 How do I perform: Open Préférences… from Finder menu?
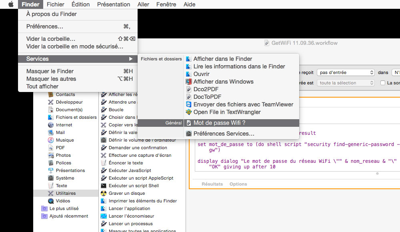click(78, 26)
